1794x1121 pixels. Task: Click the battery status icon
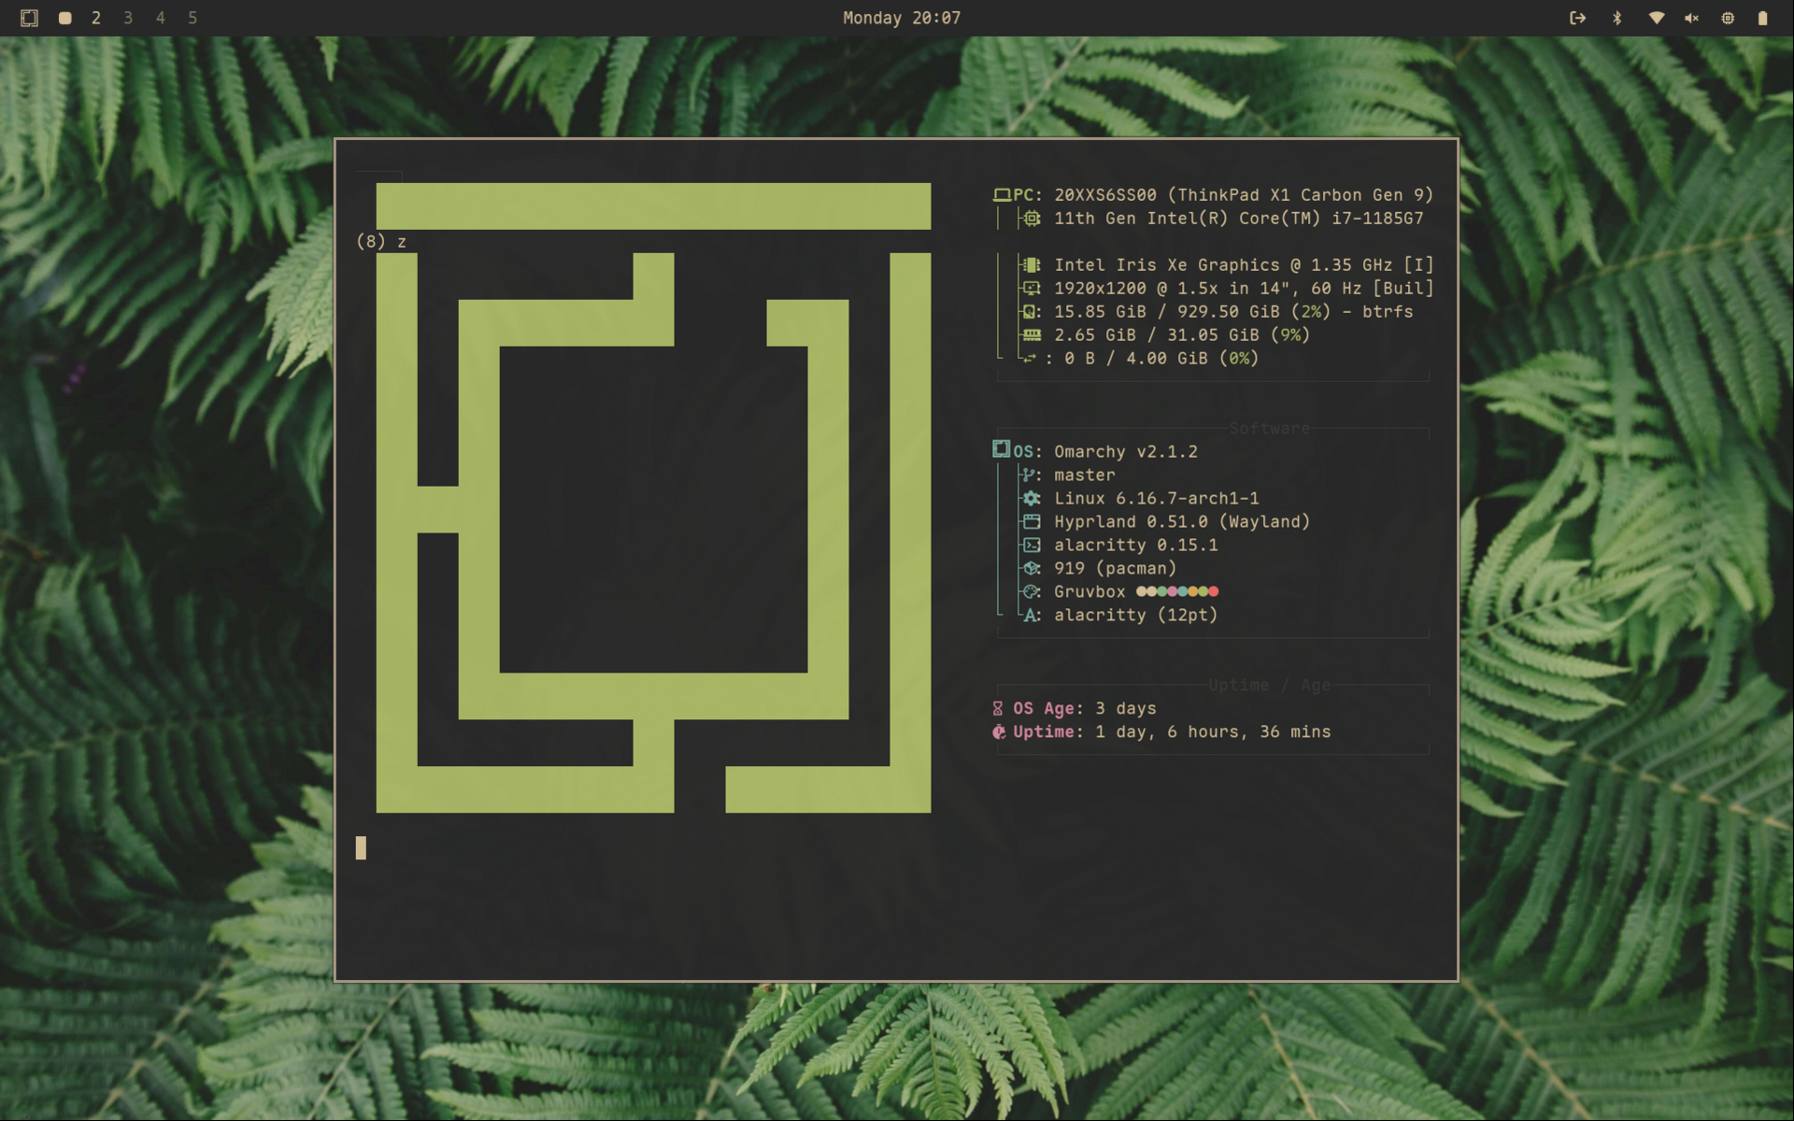pos(1762,18)
